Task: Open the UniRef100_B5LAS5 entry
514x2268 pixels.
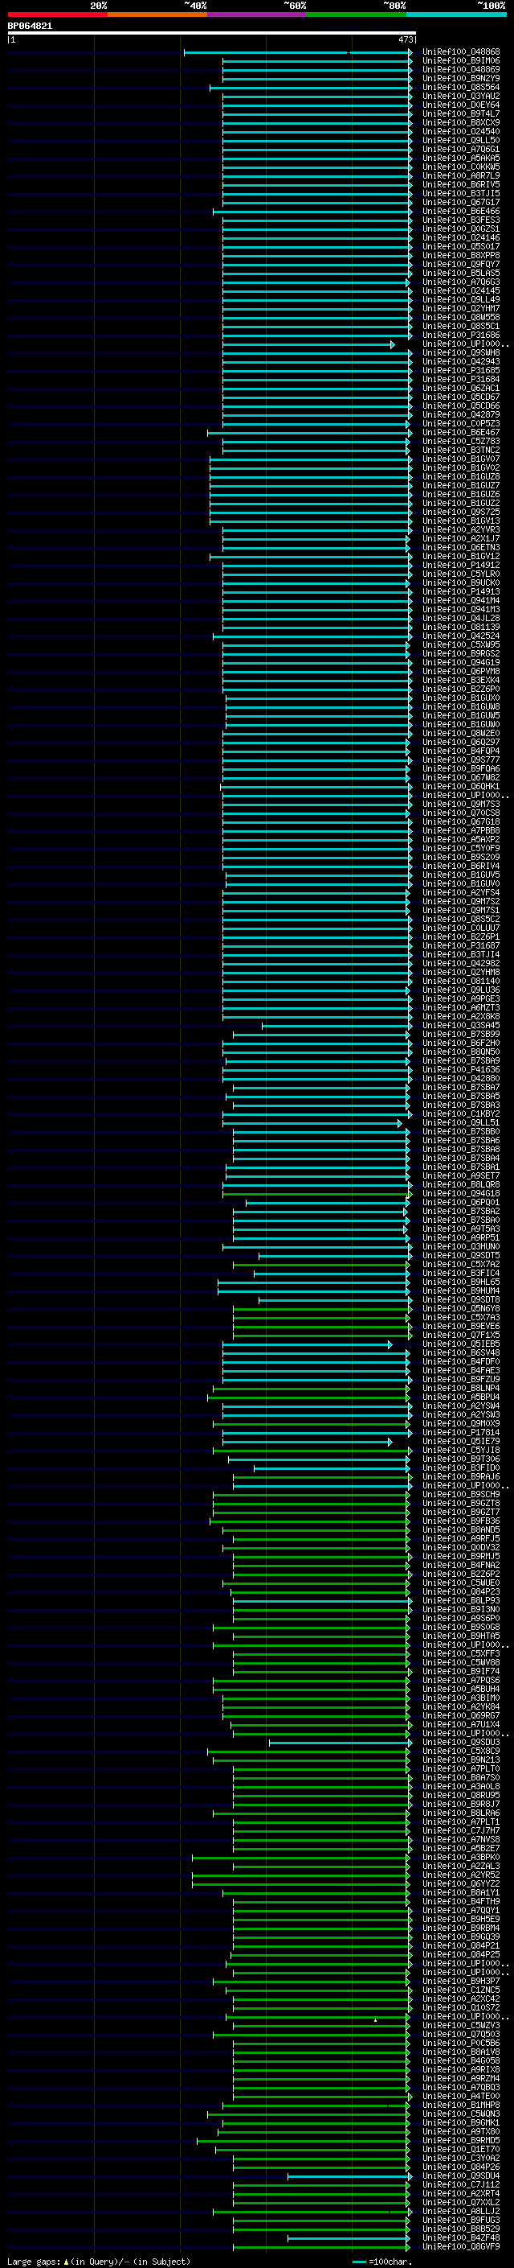Action: [x=461, y=273]
